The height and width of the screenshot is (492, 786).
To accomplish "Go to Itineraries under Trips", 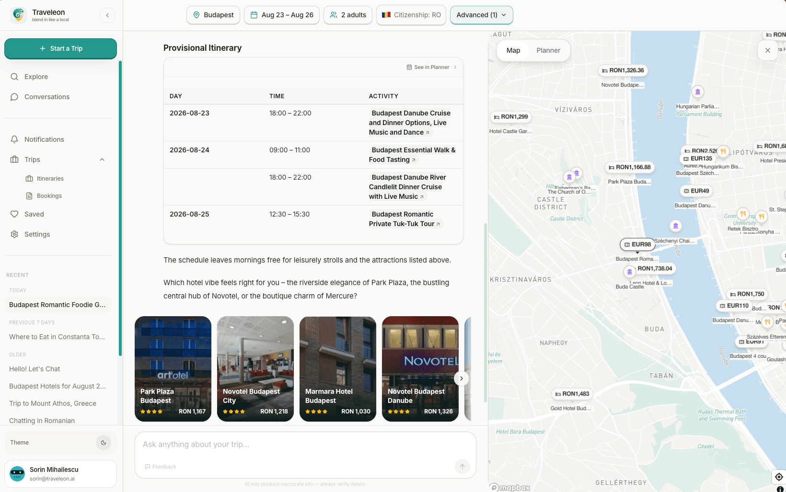I will [x=50, y=179].
